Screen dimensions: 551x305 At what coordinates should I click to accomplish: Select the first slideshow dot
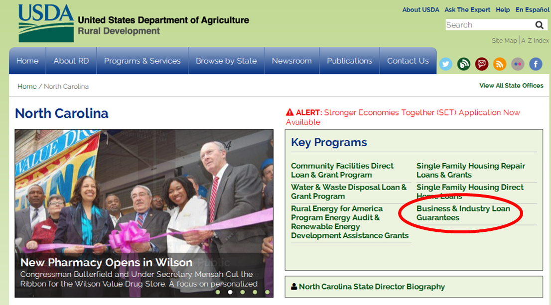[x=218, y=292]
